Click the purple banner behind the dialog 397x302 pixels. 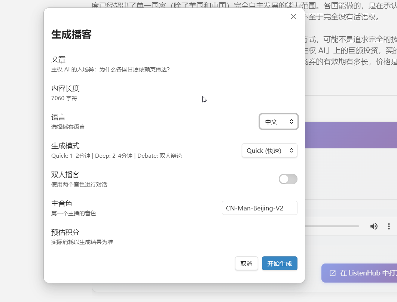(x=351, y=135)
